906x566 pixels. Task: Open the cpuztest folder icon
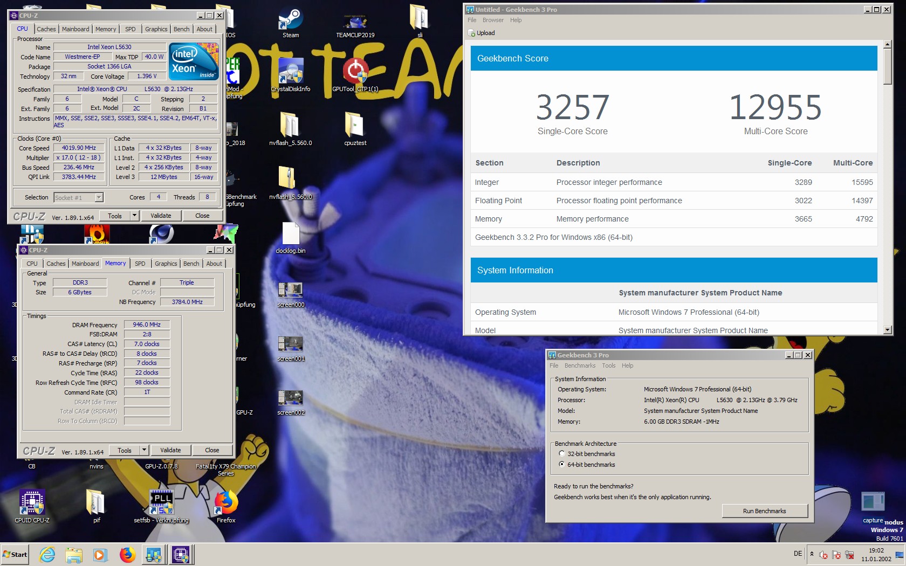coord(355,129)
